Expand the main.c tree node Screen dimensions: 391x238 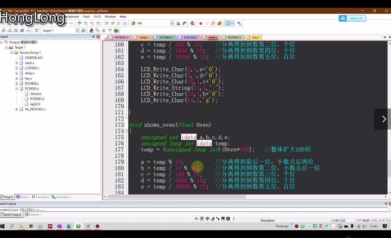tap(17, 63)
